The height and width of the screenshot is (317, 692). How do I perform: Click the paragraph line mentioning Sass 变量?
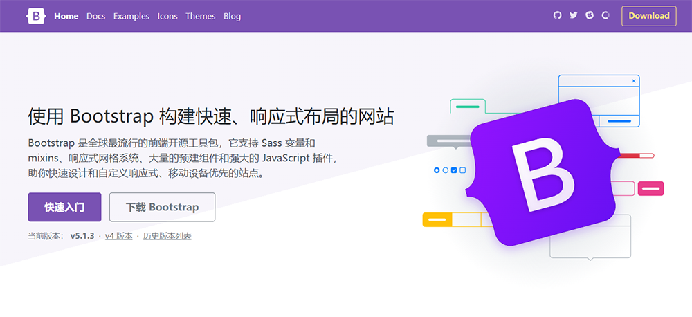coord(172,143)
